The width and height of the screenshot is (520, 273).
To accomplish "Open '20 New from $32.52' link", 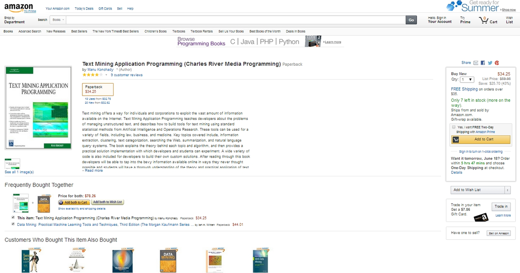I will (x=97, y=103).
